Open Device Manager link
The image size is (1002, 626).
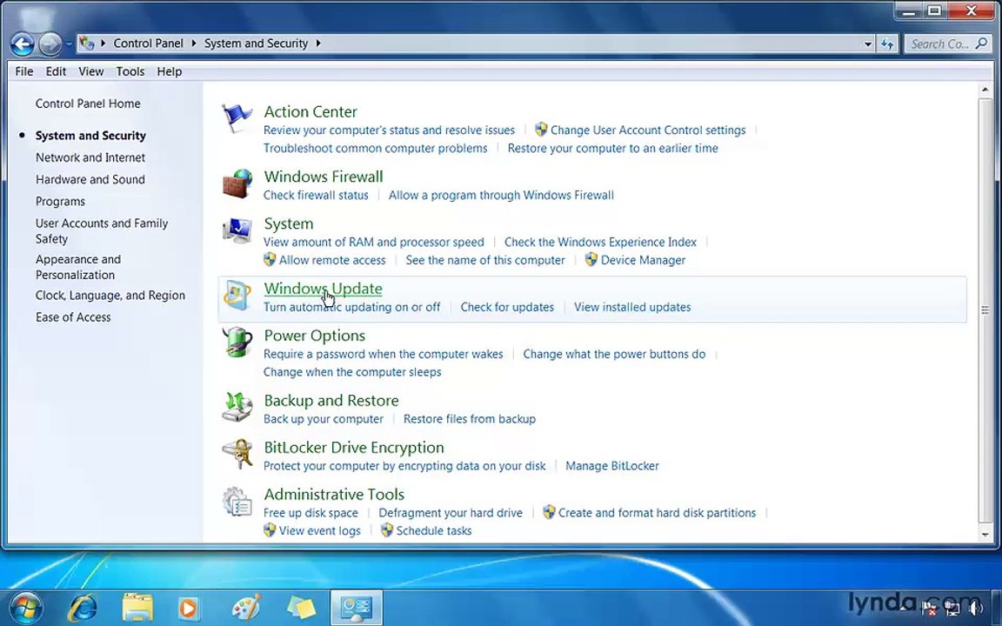643,260
